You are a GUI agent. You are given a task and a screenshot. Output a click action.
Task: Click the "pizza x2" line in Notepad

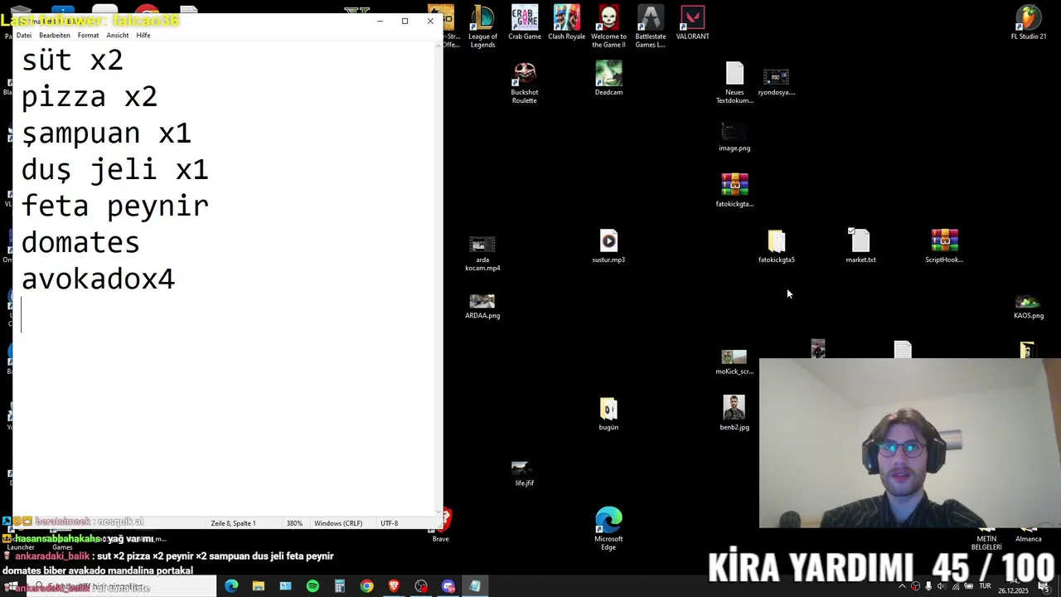pyautogui.click(x=89, y=96)
